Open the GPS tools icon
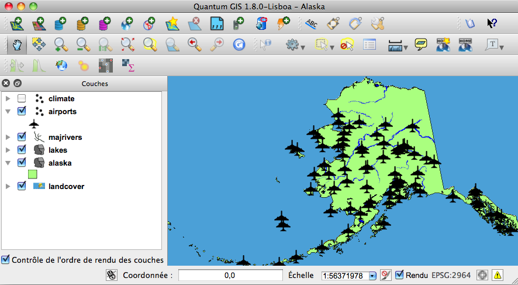Viewport: 518px width, 285px height. 239,23
